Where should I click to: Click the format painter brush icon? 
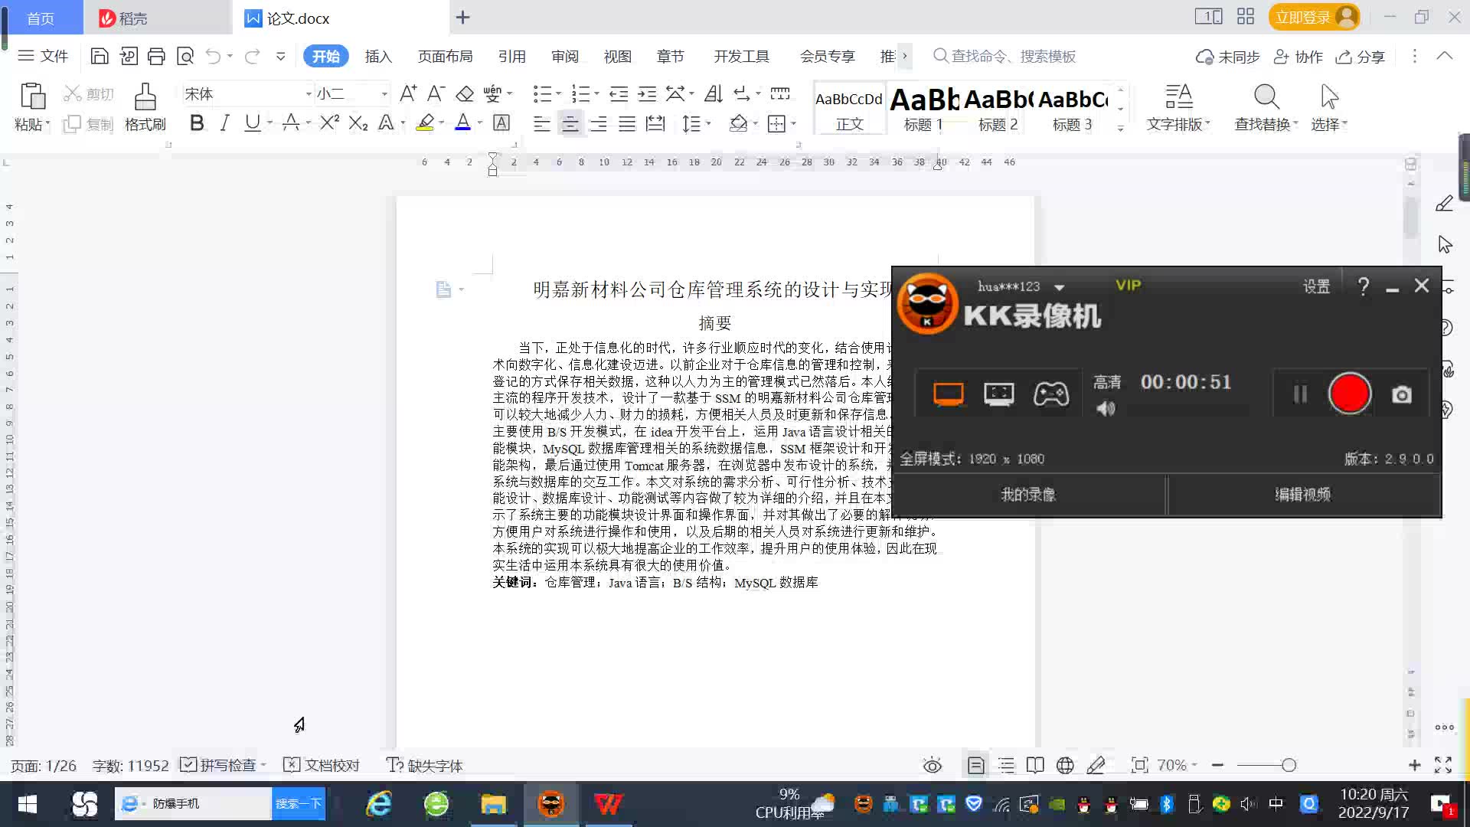(145, 97)
